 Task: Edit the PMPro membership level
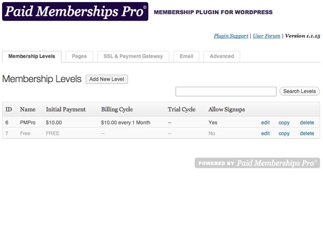(265, 123)
